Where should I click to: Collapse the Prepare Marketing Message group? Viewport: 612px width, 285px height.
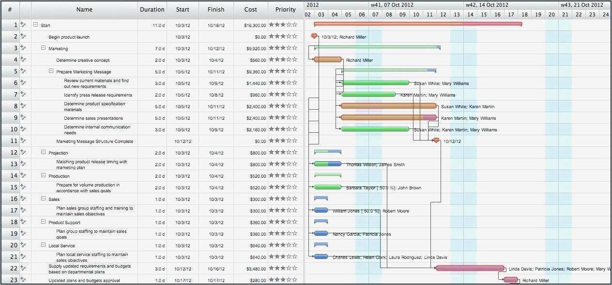pos(51,71)
